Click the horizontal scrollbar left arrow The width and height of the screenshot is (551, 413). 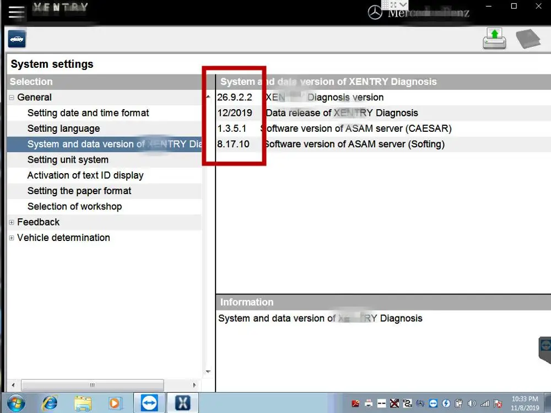(13, 385)
